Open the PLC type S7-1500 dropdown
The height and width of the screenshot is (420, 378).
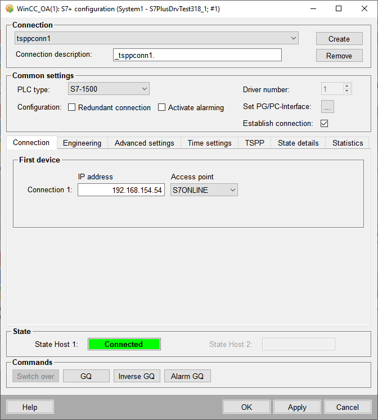click(x=109, y=89)
